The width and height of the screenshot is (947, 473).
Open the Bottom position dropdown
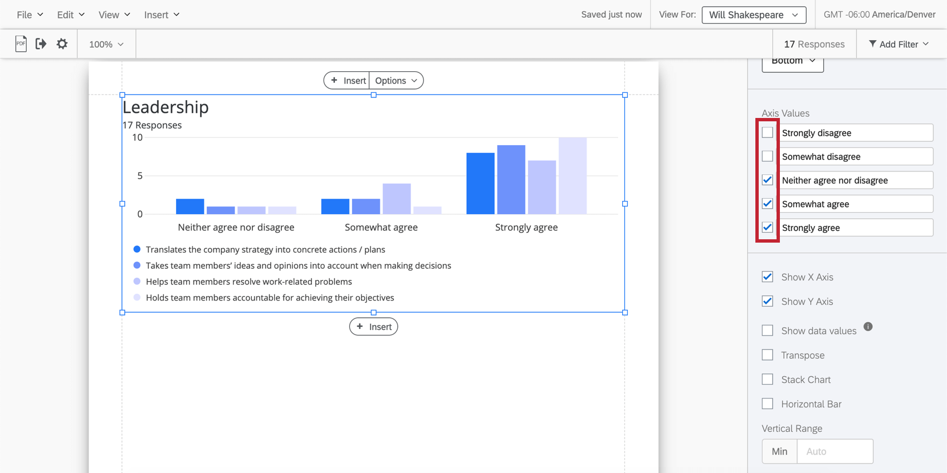pyautogui.click(x=793, y=62)
